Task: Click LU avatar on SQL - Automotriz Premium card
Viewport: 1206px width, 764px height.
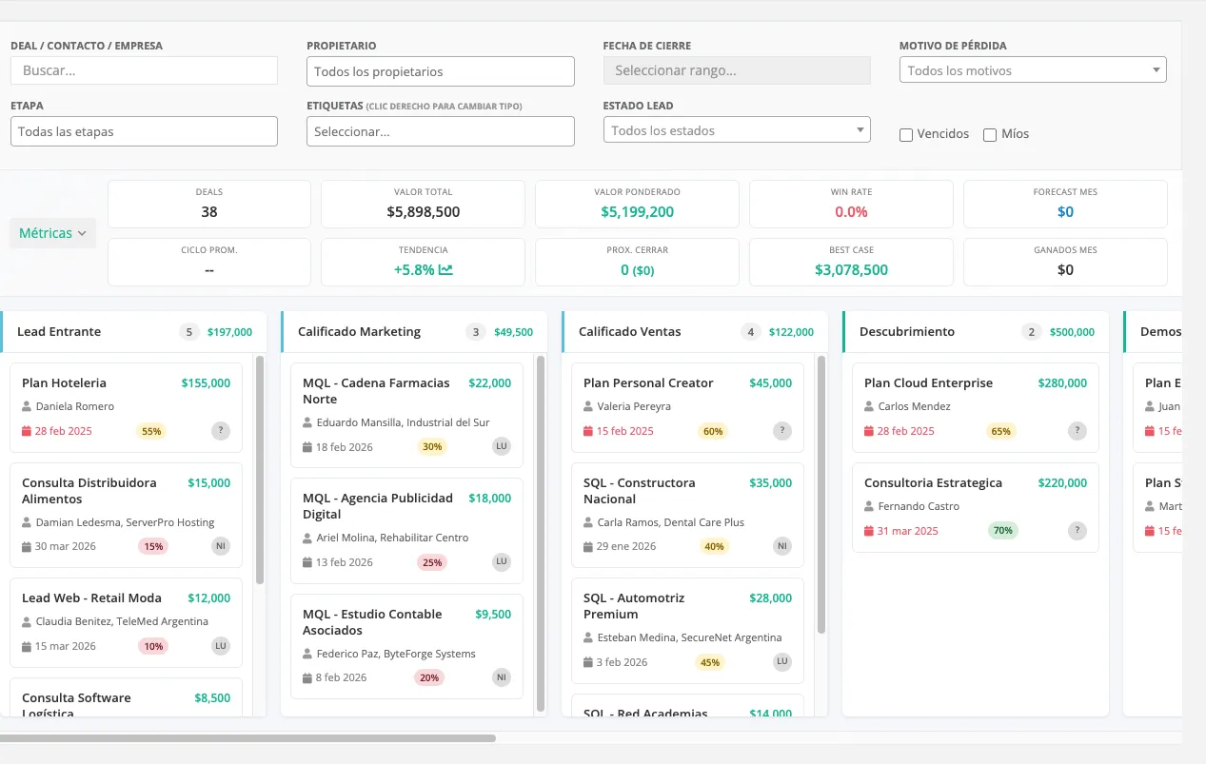Action: [782, 662]
